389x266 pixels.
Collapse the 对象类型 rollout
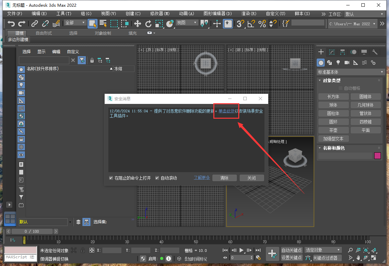click(x=331, y=81)
